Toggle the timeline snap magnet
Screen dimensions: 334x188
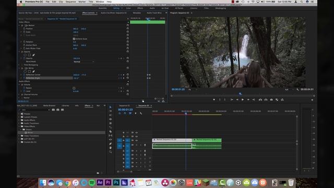click(125, 113)
